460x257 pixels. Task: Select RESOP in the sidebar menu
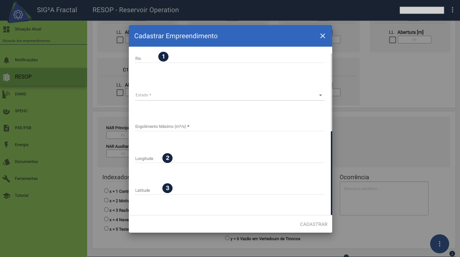coord(23,77)
